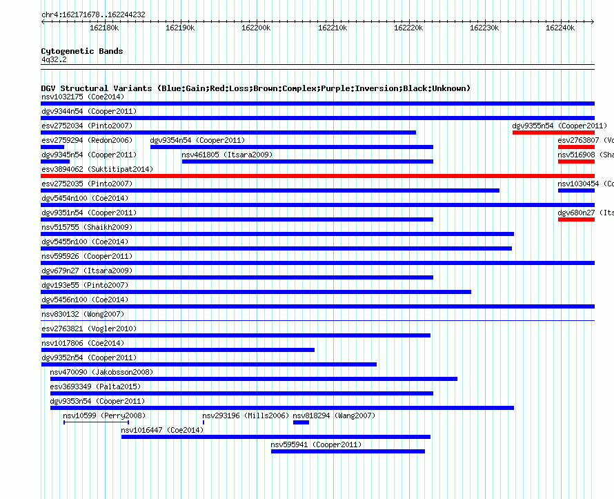This screenshot has height=499, width=614.
Task: Click the short blue bar under esv2759294
Action: 52,147
